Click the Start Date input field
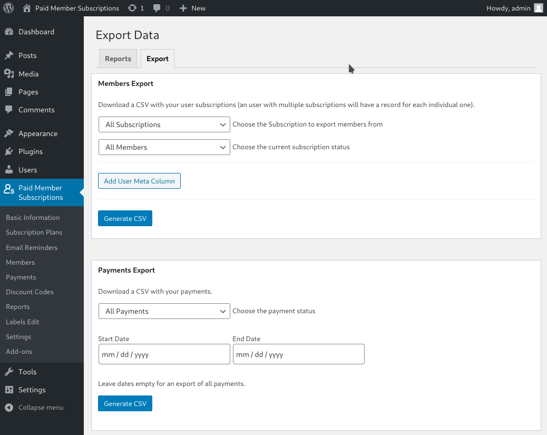 point(164,354)
